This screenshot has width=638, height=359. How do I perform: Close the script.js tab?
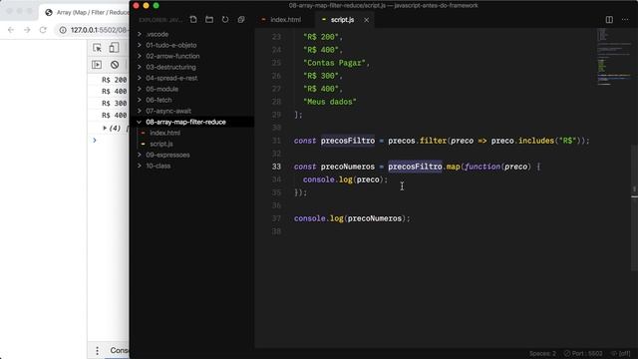(x=366, y=20)
